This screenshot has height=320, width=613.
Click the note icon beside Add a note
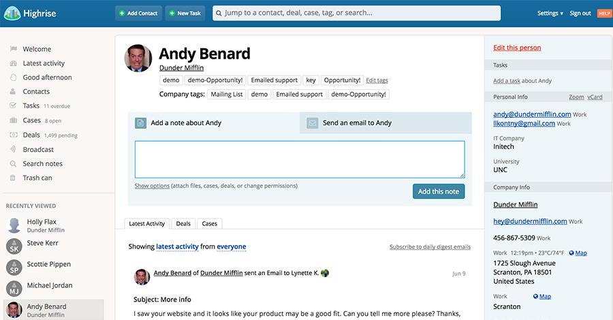coord(141,123)
